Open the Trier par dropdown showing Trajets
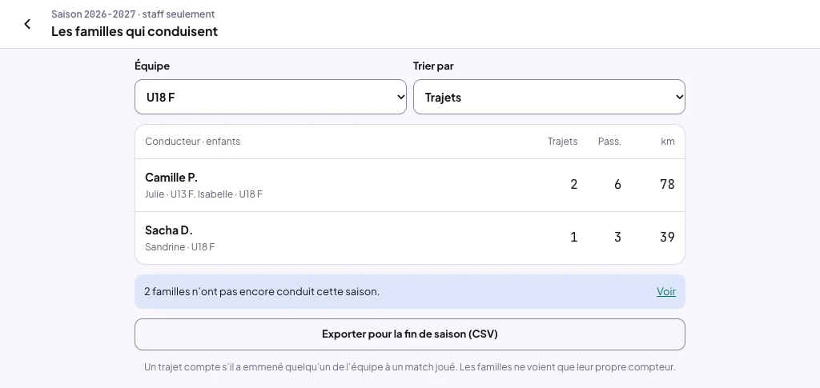 549,97
